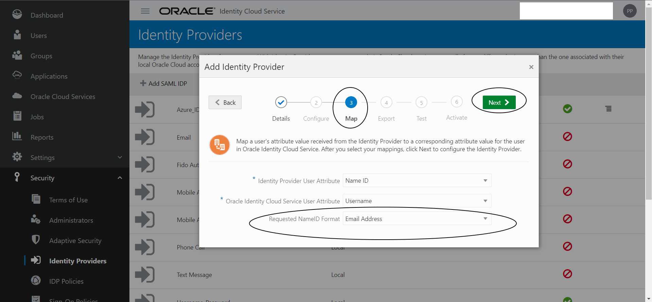
Task: Open the Identity Provider User Attribute dropdown
Action: click(417, 181)
